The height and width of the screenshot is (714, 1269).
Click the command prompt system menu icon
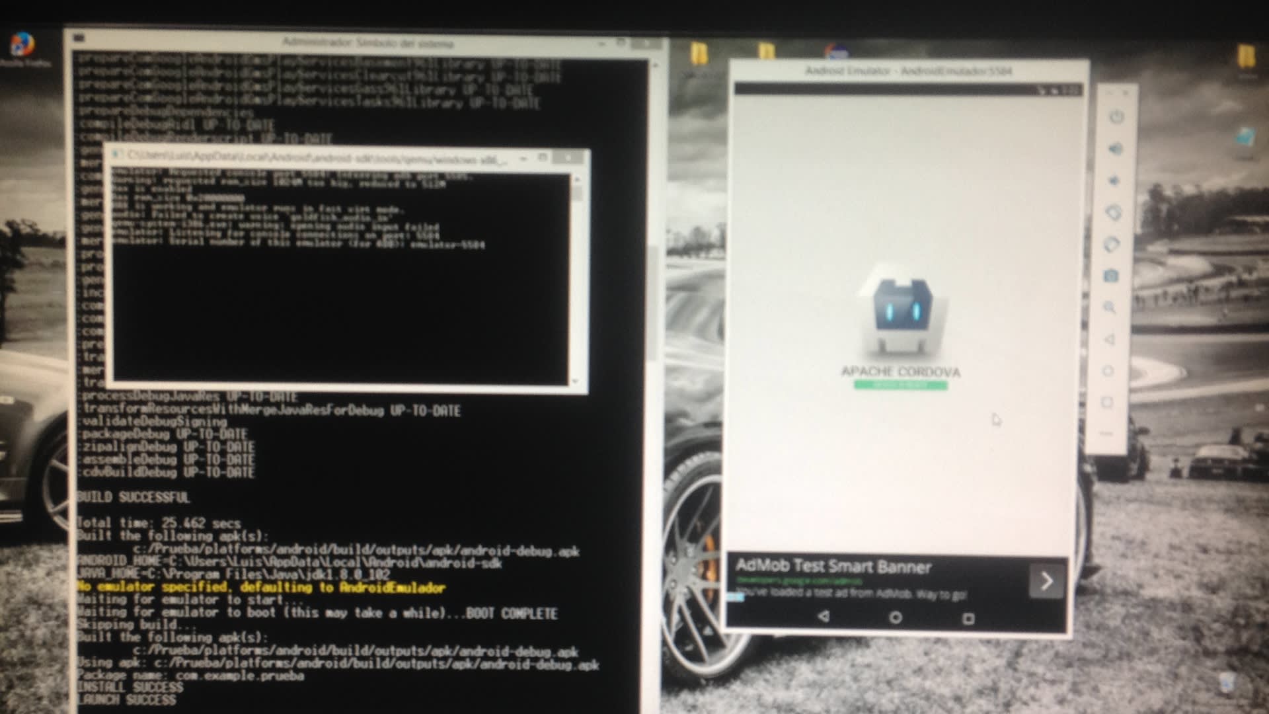79,38
